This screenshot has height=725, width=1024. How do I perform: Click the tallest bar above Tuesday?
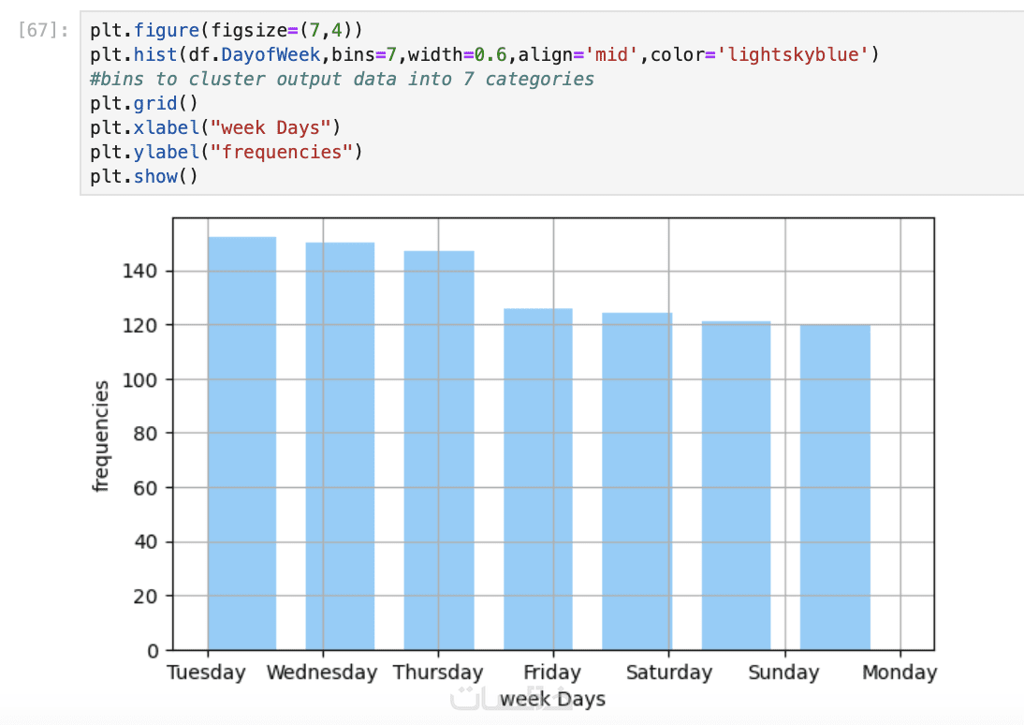241,442
